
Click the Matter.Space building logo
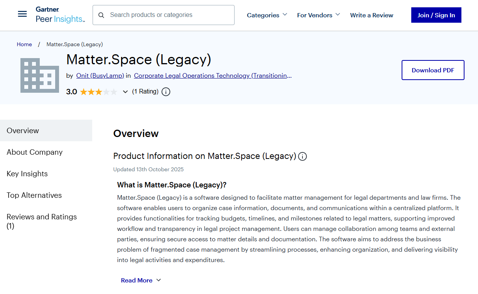coord(40,75)
